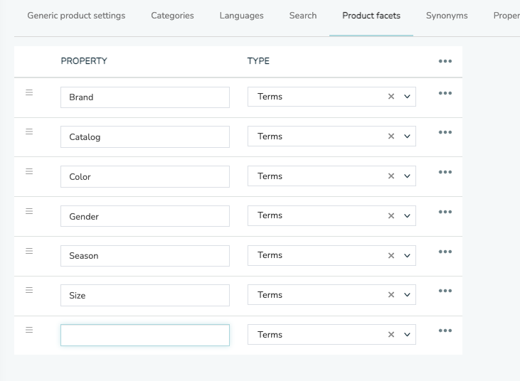Open the header row three-dot menu

point(445,61)
